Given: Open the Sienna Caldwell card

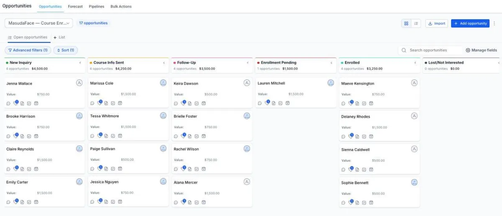Looking at the screenshot, I should pos(379,159).
